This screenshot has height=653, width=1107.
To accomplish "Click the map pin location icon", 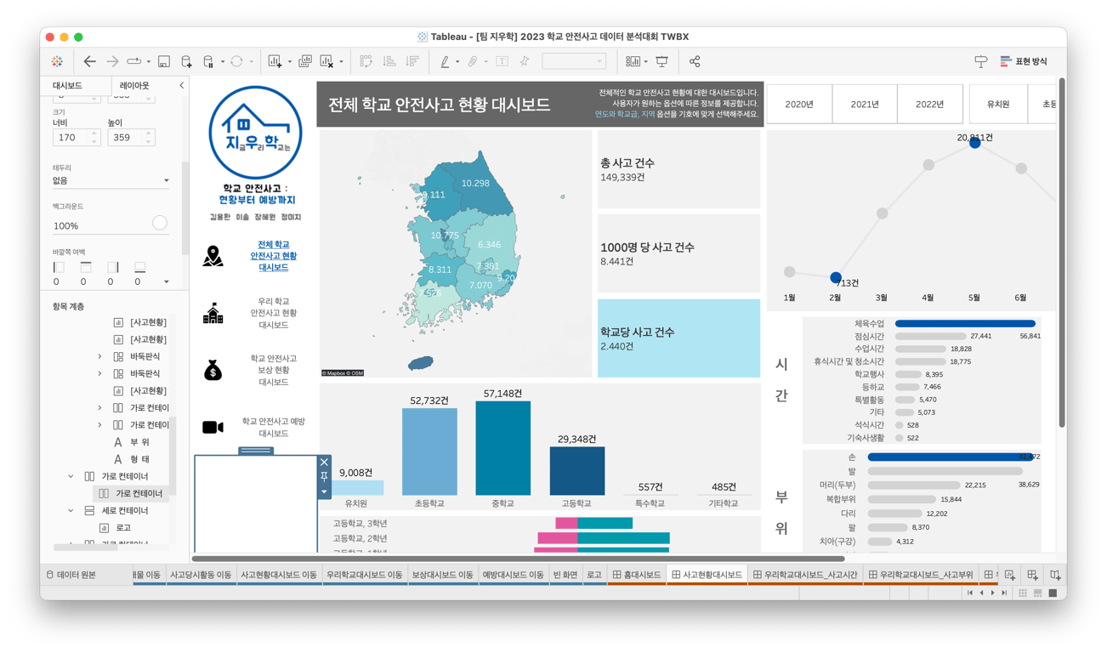I will point(213,255).
